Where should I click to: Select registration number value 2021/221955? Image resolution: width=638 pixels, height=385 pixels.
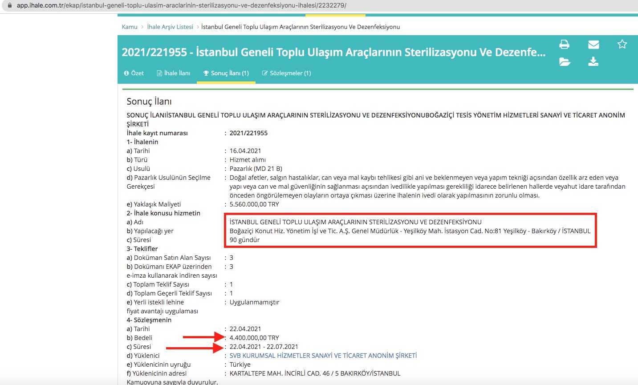248,133
